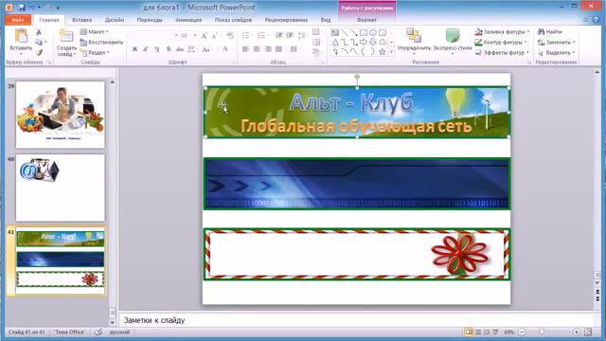Toggle italic (К) formatting
This screenshot has width=606, height=341.
[x=146, y=49]
